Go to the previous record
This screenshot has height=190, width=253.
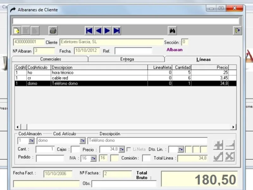(98, 31)
